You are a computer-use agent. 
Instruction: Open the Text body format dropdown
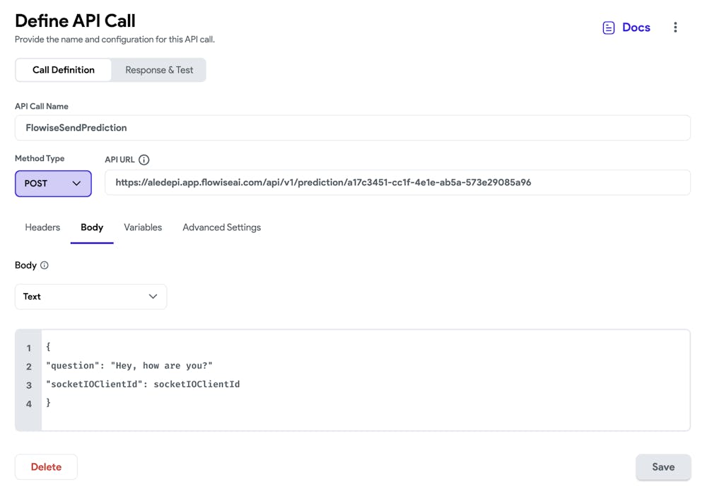click(x=90, y=297)
